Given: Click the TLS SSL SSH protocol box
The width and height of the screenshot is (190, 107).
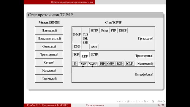Looking at the screenshot, I should click(85, 38).
